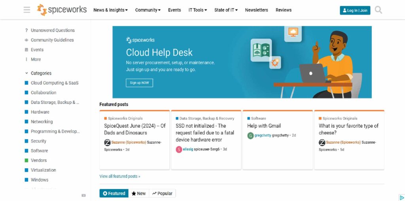Image resolution: width=405 pixels, height=201 pixels.
Task: Open the search magnifier icon
Action: [x=379, y=10]
